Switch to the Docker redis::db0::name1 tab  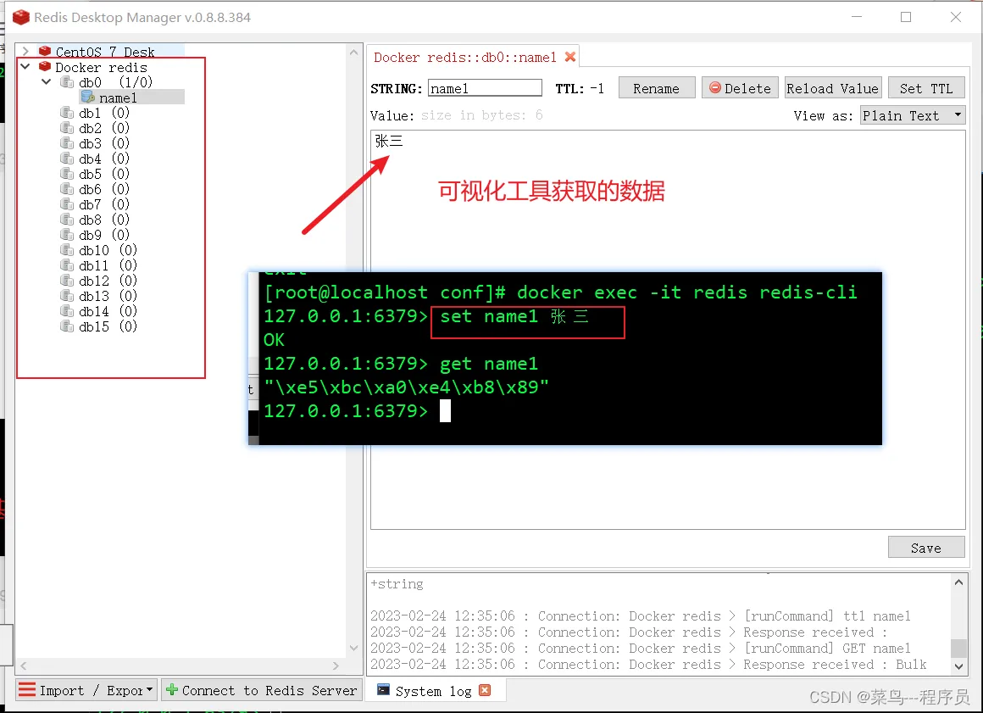click(465, 57)
